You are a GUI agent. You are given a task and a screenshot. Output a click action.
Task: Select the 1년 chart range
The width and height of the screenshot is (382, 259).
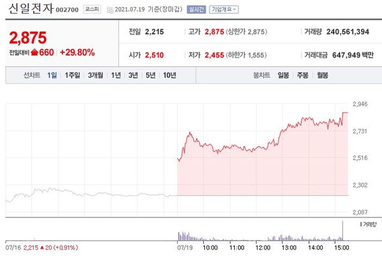pos(116,75)
